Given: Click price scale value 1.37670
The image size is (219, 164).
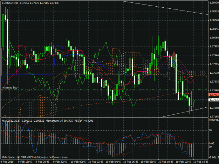Looking at the screenshot, I should point(214,73).
